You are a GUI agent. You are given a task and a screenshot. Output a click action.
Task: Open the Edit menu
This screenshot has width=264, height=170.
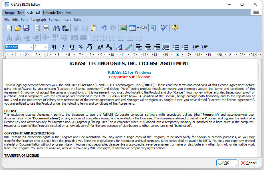[15, 20]
